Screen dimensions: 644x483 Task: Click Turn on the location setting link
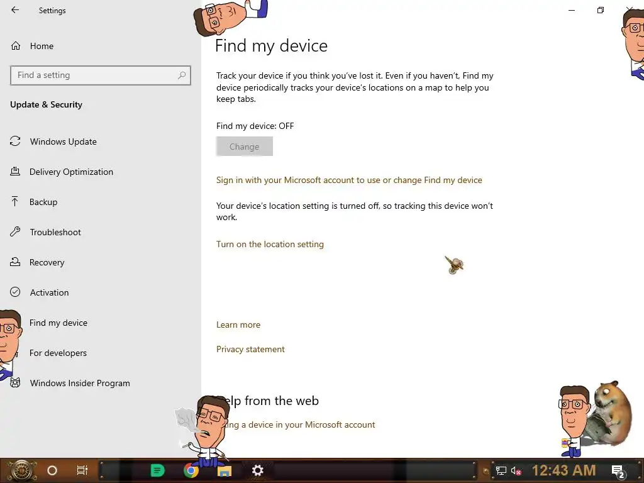point(270,244)
